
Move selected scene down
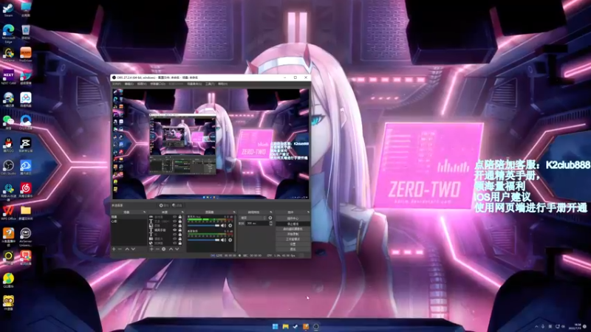tap(133, 249)
